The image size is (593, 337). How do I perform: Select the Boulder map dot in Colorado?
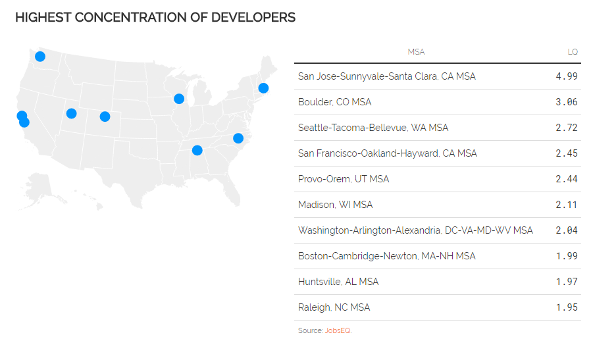coord(105,117)
